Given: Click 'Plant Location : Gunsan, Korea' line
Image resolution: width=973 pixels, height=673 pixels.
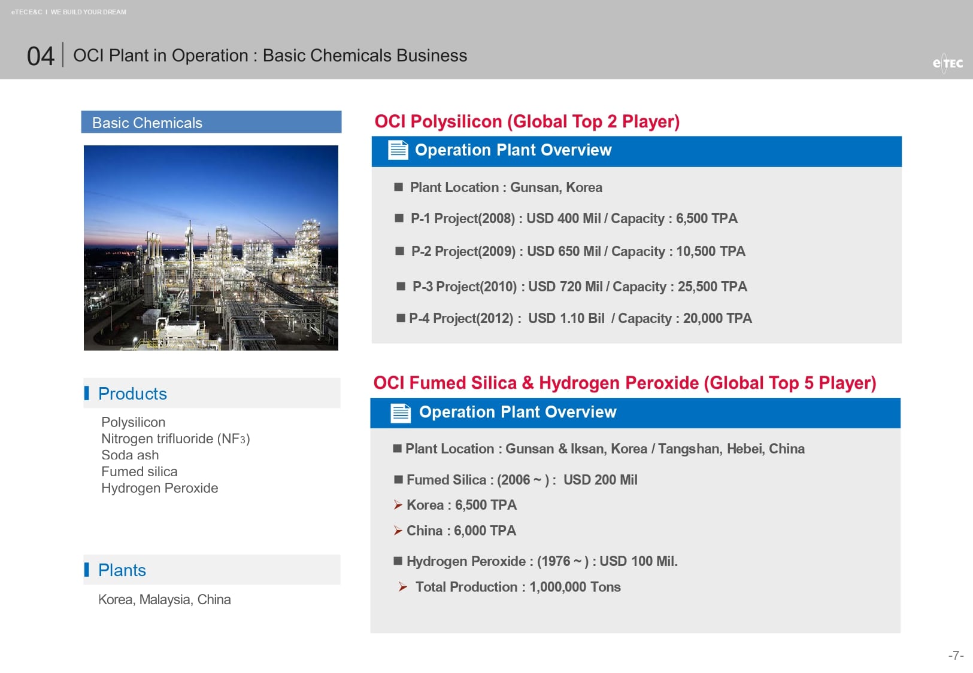Looking at the screenshot, I should [506, 187].
